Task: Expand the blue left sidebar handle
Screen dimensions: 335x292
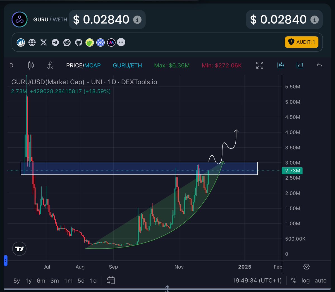Action: [x=5, y=261]
